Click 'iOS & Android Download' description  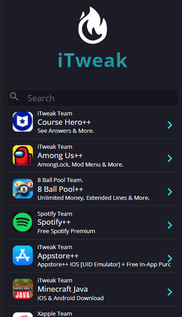(71, 298)
